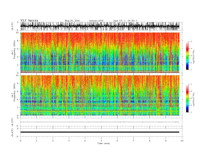Click the ch.1 spectrogram color scale bar

(x=187, y=56)
